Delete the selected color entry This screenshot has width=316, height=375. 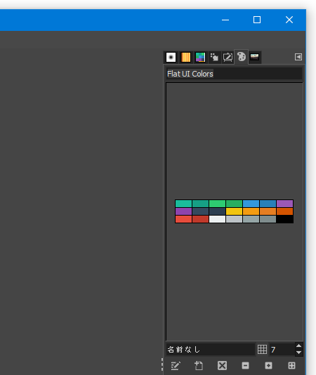(x=222, y=365)
